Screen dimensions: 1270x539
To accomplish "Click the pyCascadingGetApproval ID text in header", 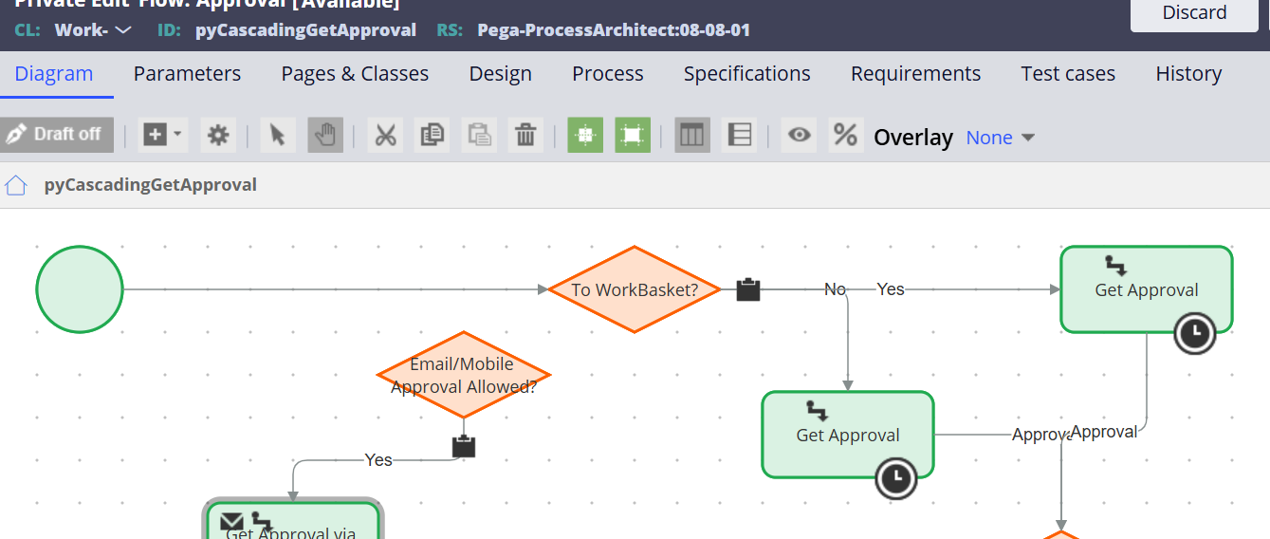I will click(305, 30).
